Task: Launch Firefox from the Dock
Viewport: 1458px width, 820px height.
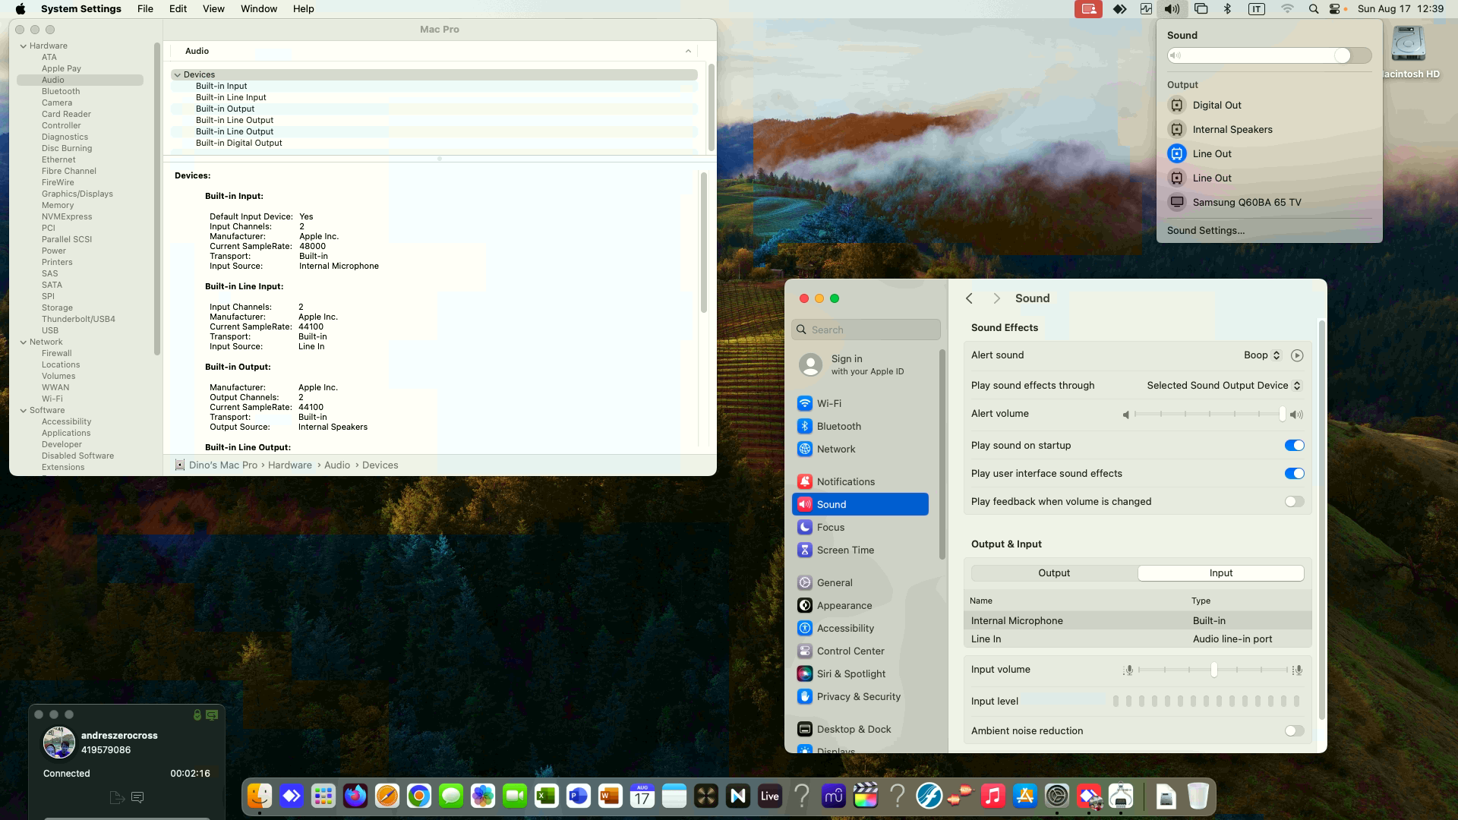Action: coord(355,796)
